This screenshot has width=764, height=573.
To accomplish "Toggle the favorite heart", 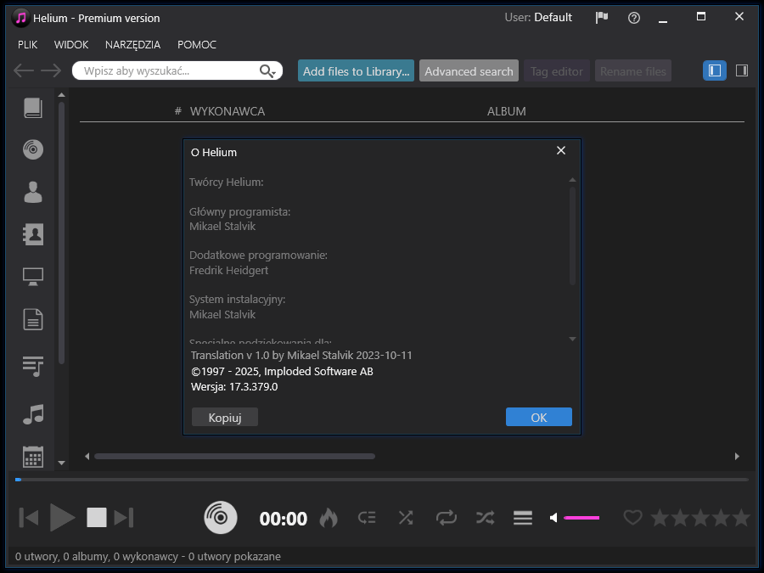I will click(633, 518).
